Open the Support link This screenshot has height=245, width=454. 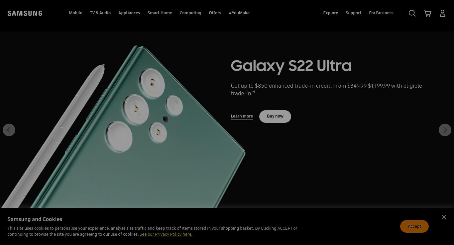[x=353, y=13]
